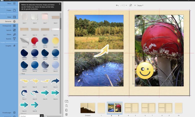
Task: Open the Textstile section
Action: coord(9,39)
